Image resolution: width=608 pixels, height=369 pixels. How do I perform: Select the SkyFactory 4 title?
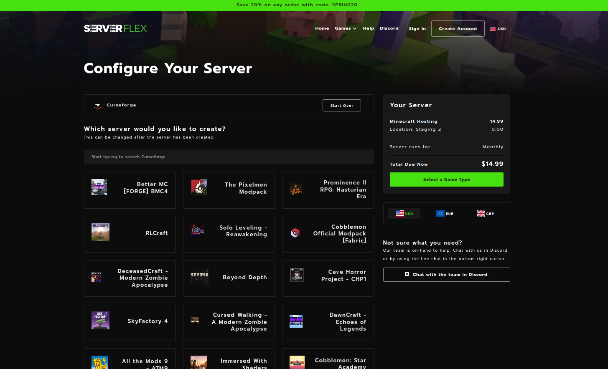point(148,321)
